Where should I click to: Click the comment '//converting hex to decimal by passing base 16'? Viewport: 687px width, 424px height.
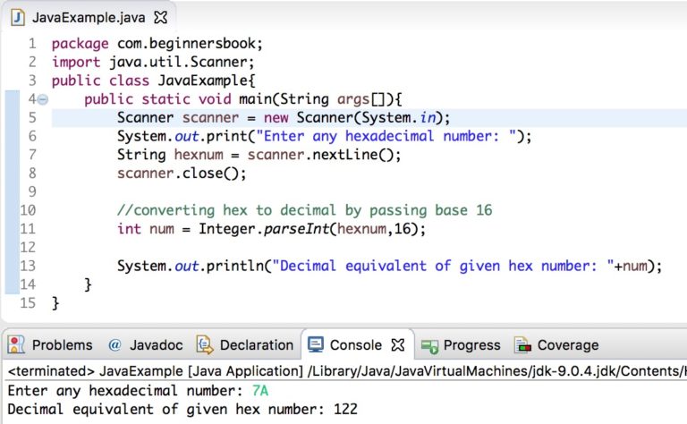coord(304,210)
